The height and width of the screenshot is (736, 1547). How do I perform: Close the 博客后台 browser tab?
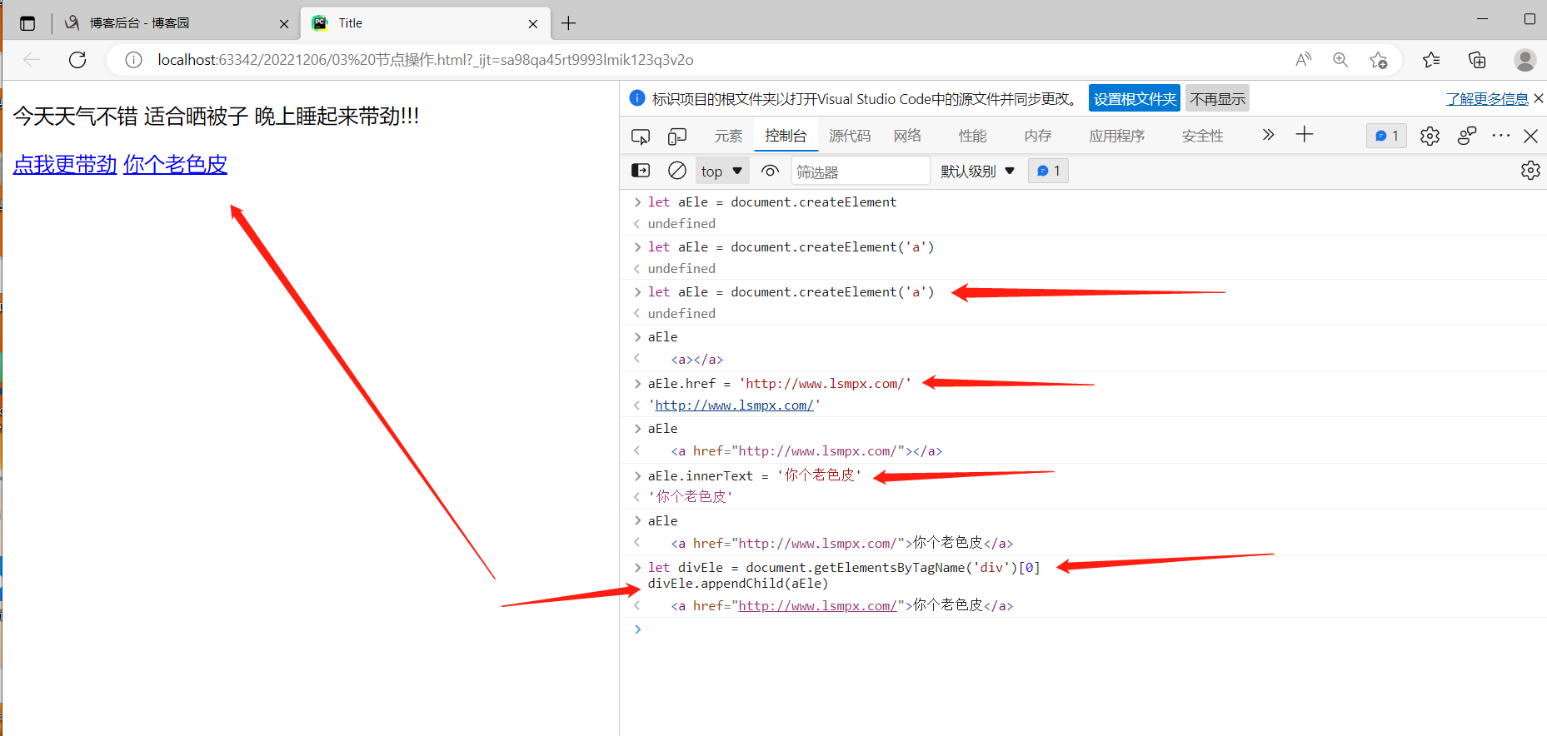284,24
